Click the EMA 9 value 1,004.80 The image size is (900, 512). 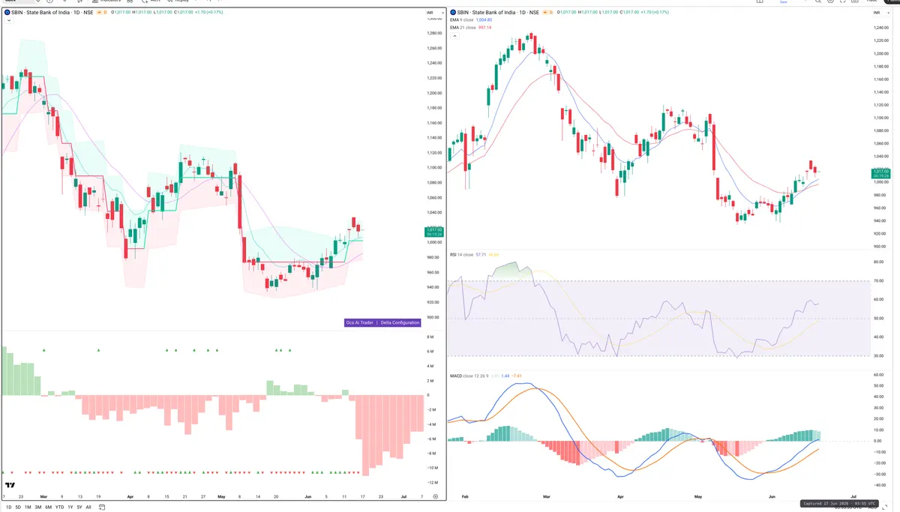coord(484,20)
